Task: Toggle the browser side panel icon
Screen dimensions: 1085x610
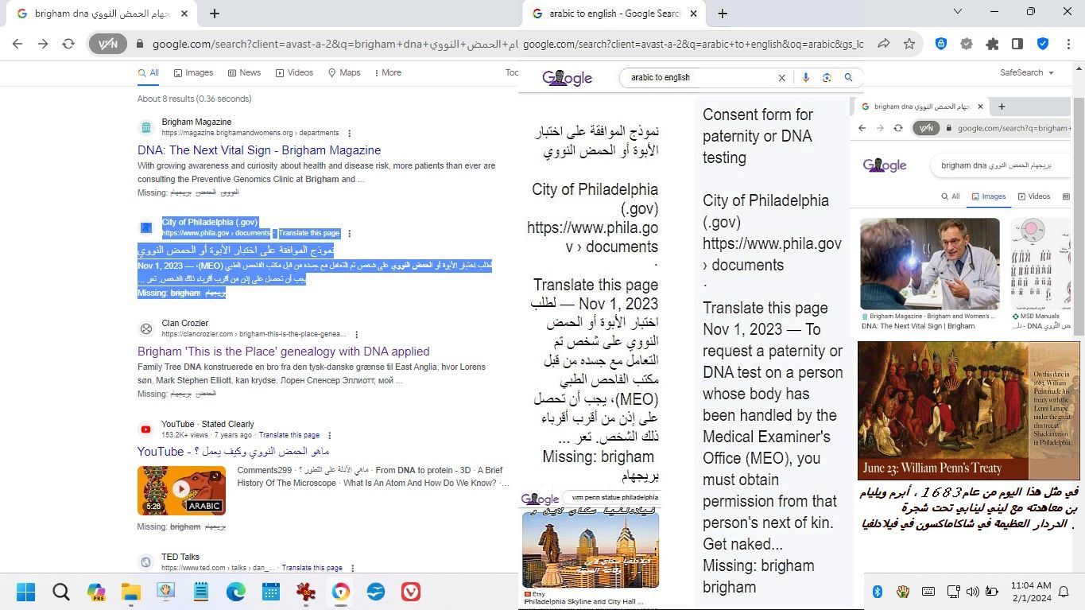Action: click(x=1017, y=45)
